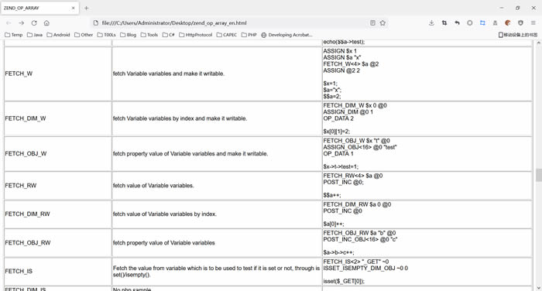Click the gray circle toolbar icon
Image resolution: width=542 pixels, height=291 pixels.
coord(470,22)
